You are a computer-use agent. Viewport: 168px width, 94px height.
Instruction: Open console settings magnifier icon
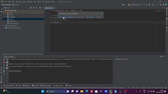pyautogui.click(x=4, y=71)
